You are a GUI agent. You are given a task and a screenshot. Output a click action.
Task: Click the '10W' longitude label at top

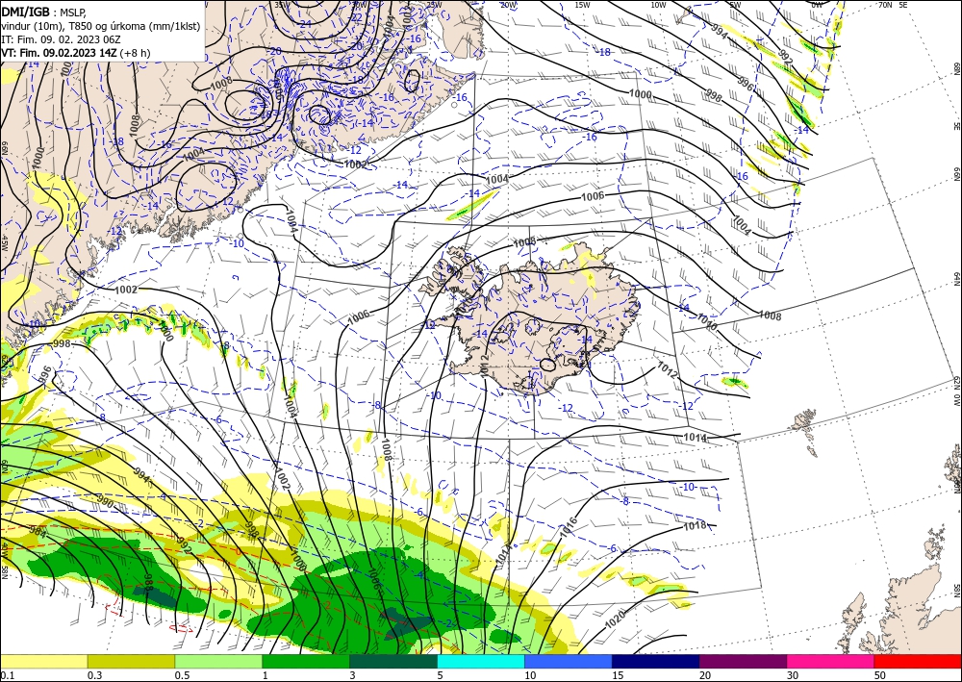click(x=658, y=5)
